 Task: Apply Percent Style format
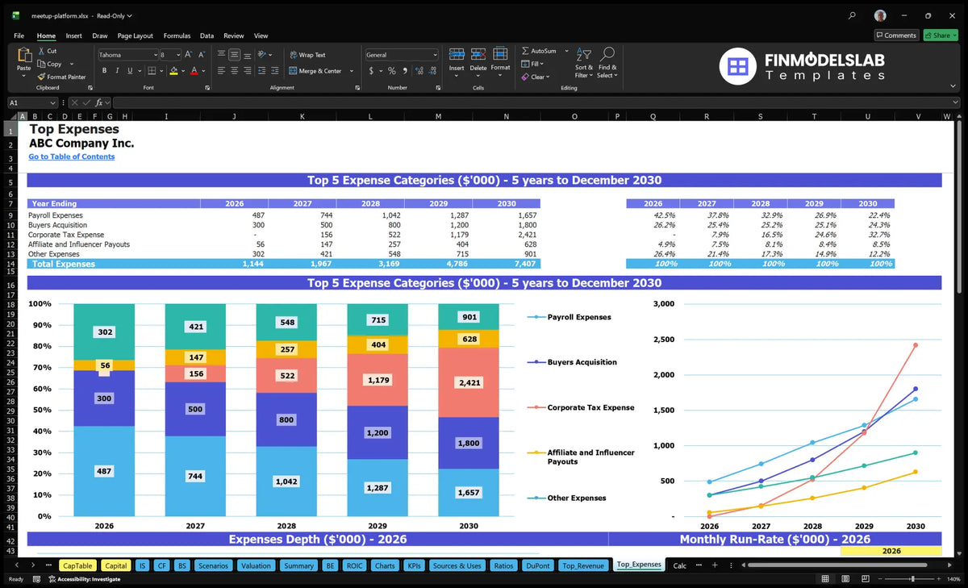(392, 71)
